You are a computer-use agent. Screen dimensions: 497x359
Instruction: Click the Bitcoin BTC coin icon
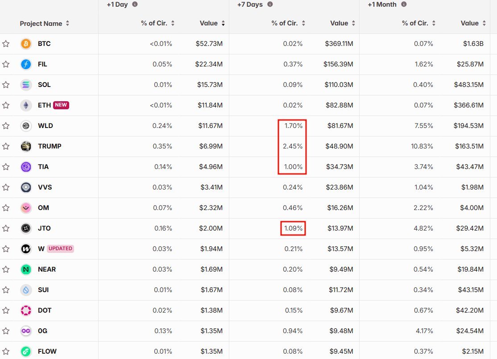26,44
